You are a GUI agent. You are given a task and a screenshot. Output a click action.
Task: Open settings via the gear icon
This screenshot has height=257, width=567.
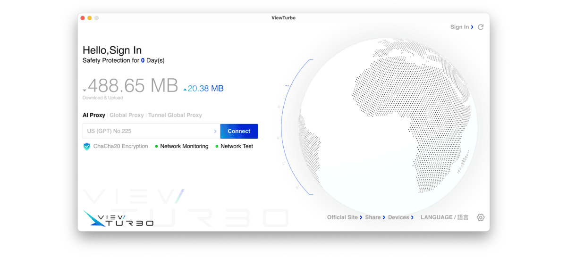tap(481, 217)
